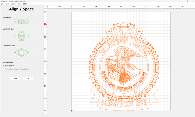The width and height of the screenshot is (195, 117).
Task: Click the 100 mark on top ruler
Action: (x=133, y=6)
